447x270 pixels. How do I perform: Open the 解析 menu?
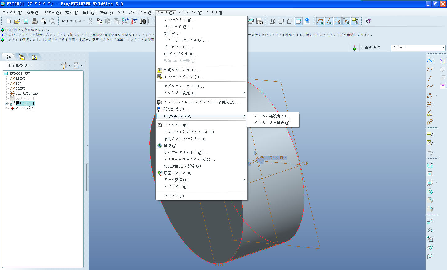pyautogui.click(x=89, y=12)
